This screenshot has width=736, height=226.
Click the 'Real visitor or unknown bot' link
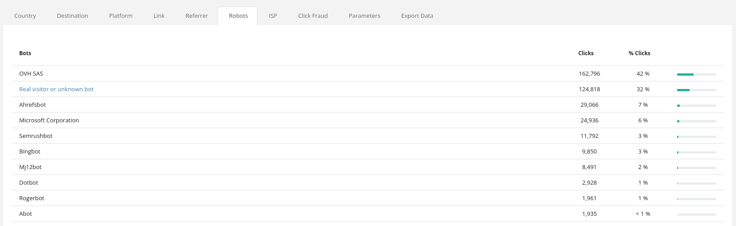click(x=56, y=89)
